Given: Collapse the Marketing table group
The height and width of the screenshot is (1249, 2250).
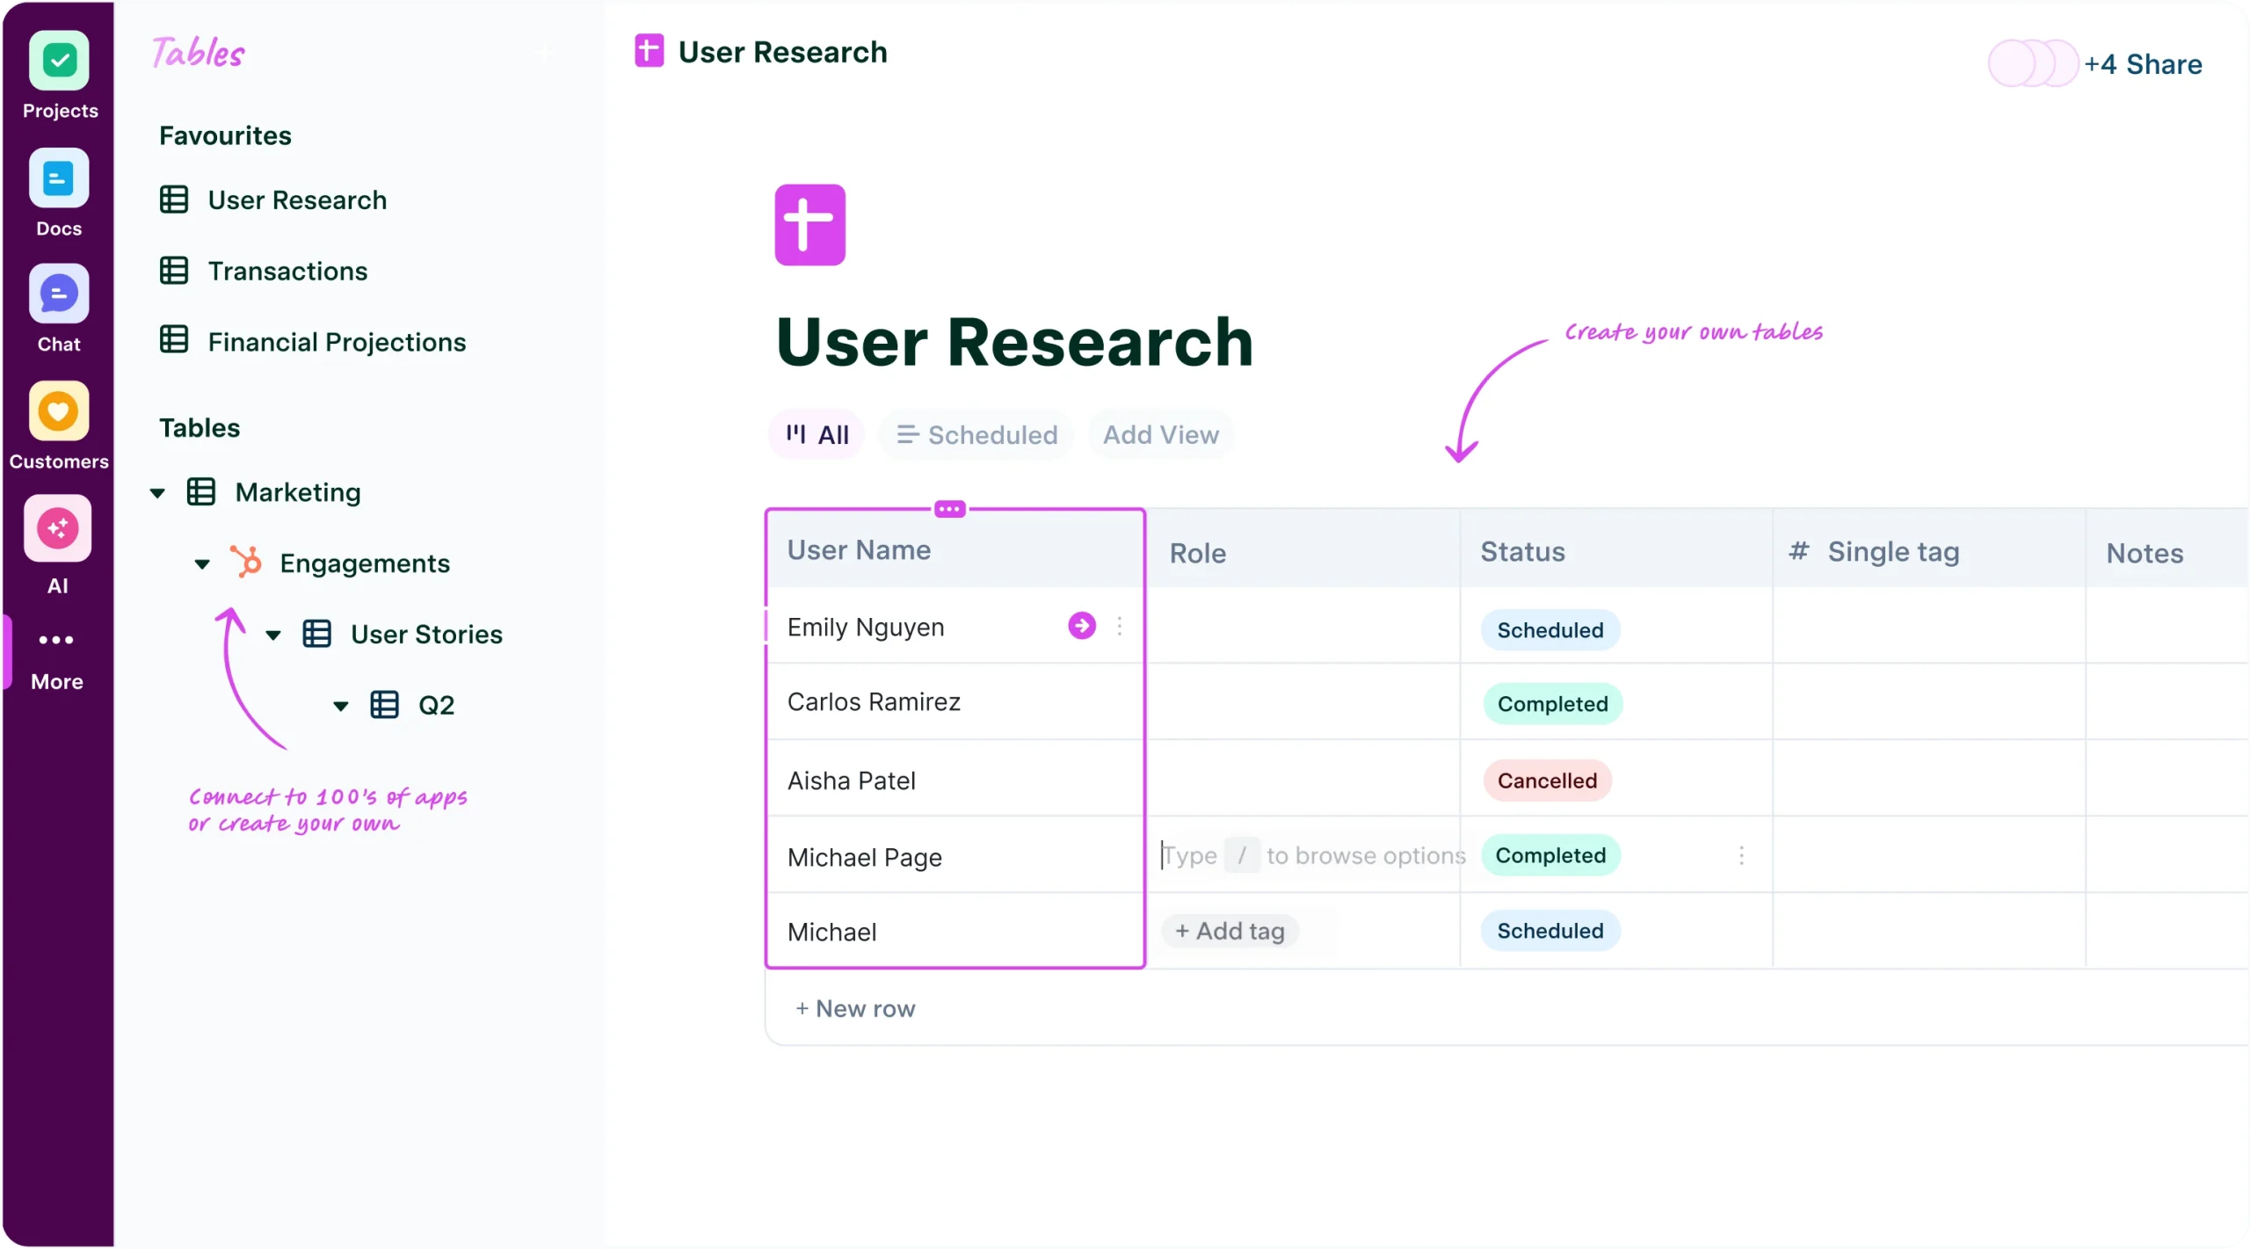Looking at the screenshot, I should click(157, 492).
